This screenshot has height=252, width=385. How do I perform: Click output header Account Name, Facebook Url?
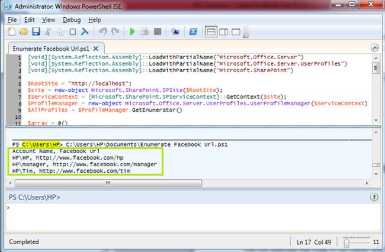click(56, 151)
